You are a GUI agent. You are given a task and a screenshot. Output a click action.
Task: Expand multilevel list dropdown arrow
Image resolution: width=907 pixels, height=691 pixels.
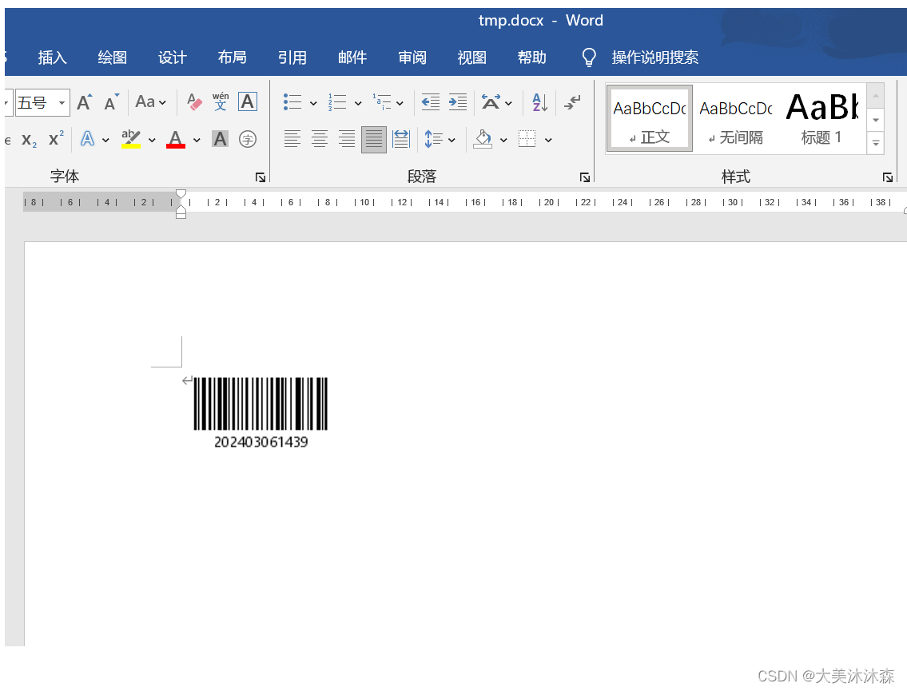400,104
